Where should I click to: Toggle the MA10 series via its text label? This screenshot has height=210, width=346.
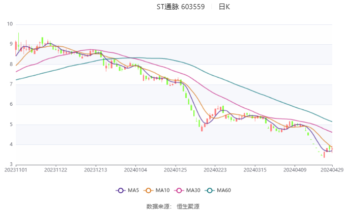pos(163,190)
